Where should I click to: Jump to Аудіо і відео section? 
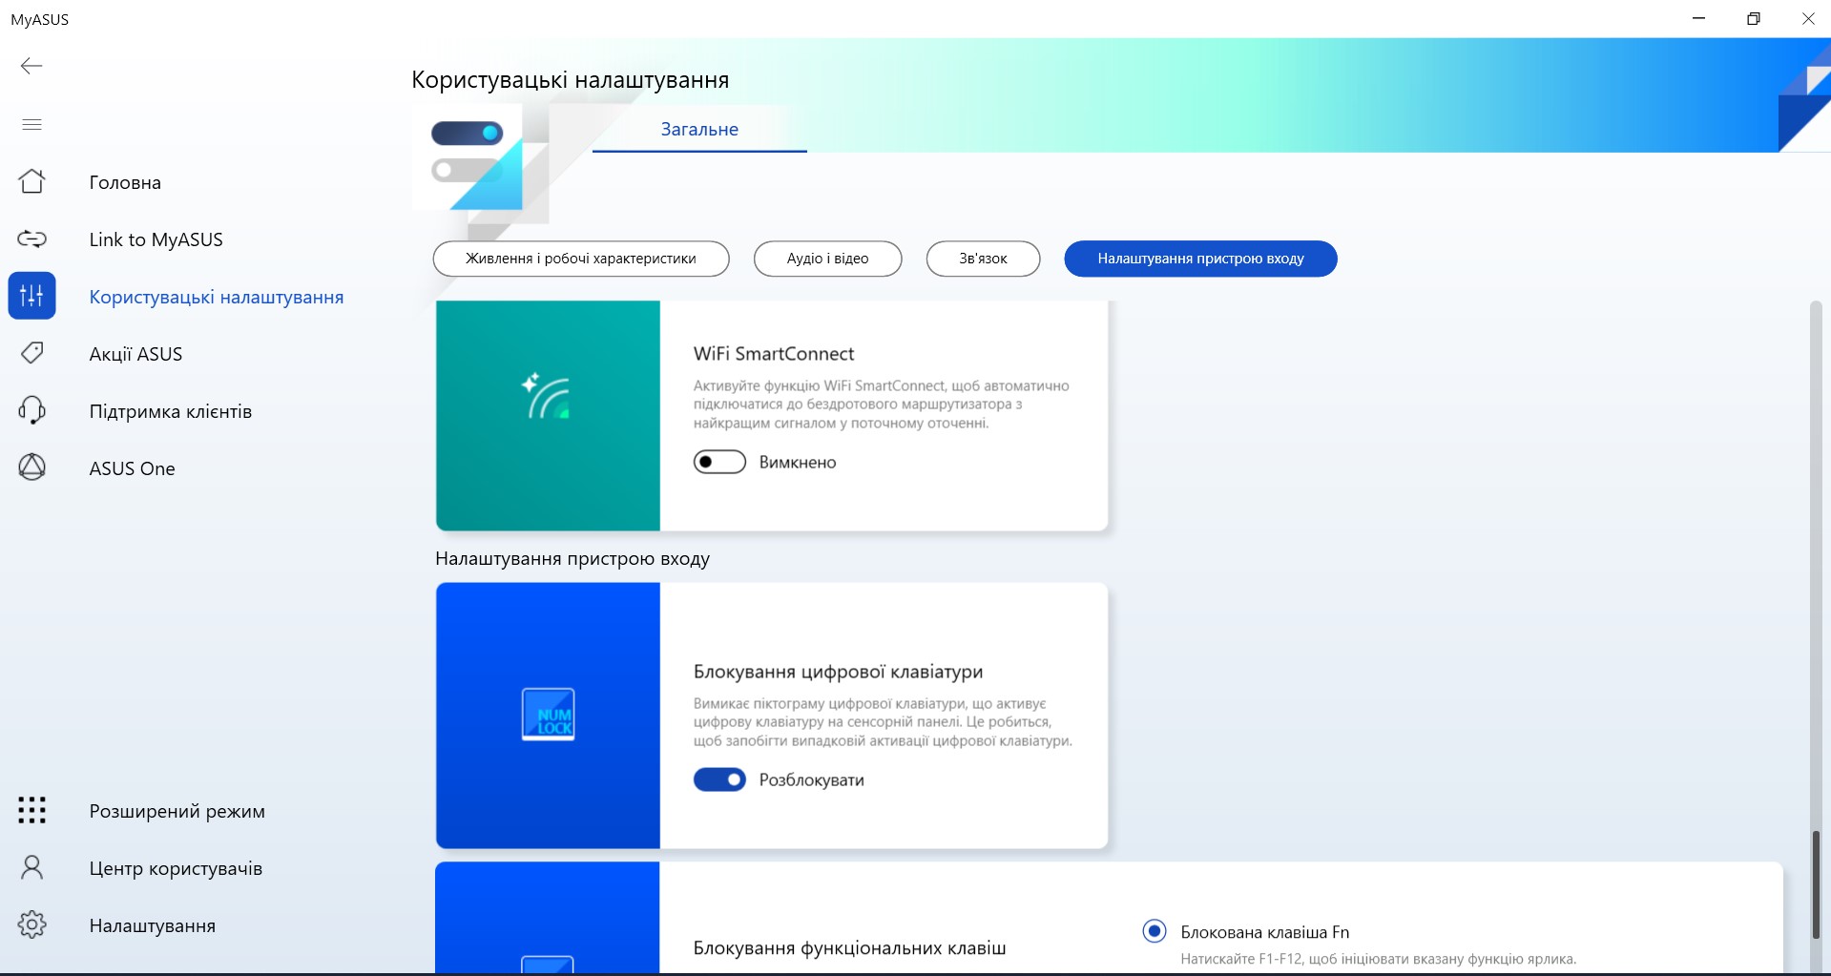click(x=827, y=259)
